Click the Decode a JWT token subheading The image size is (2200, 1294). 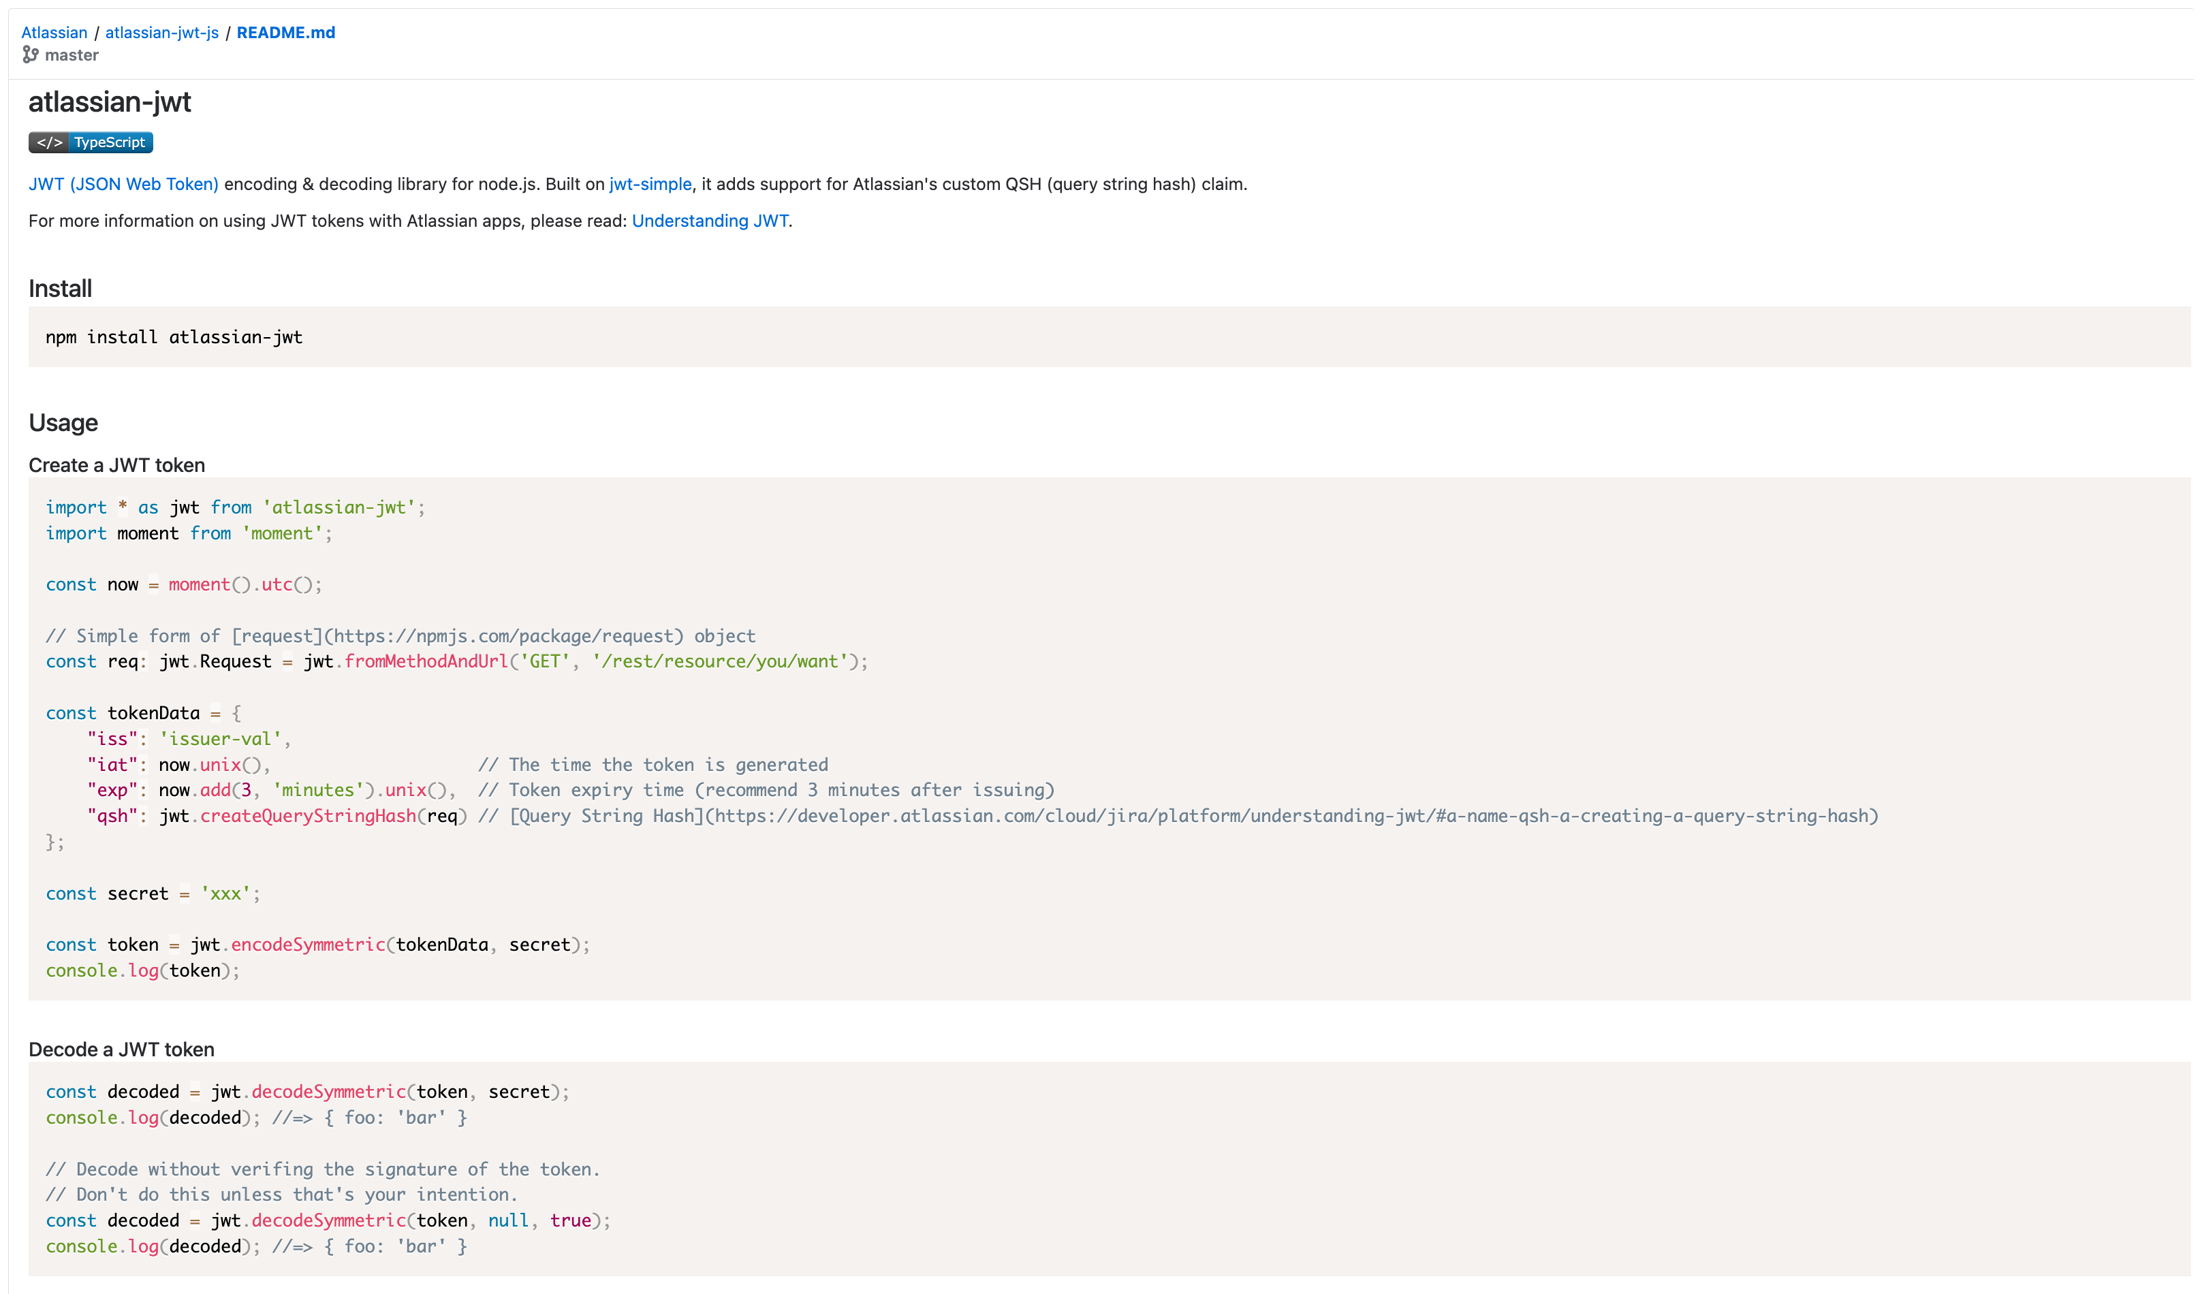(121, 1050)
